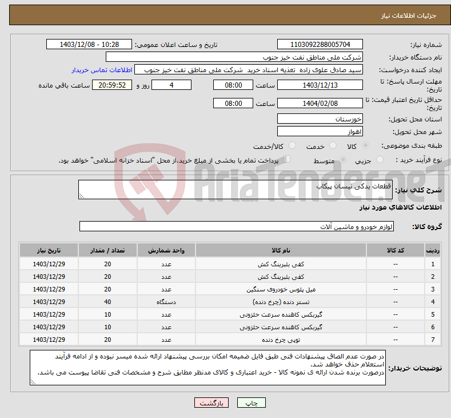
Task: Click the page title جزئیات اطلاعات نیاز
Action: 409,15
